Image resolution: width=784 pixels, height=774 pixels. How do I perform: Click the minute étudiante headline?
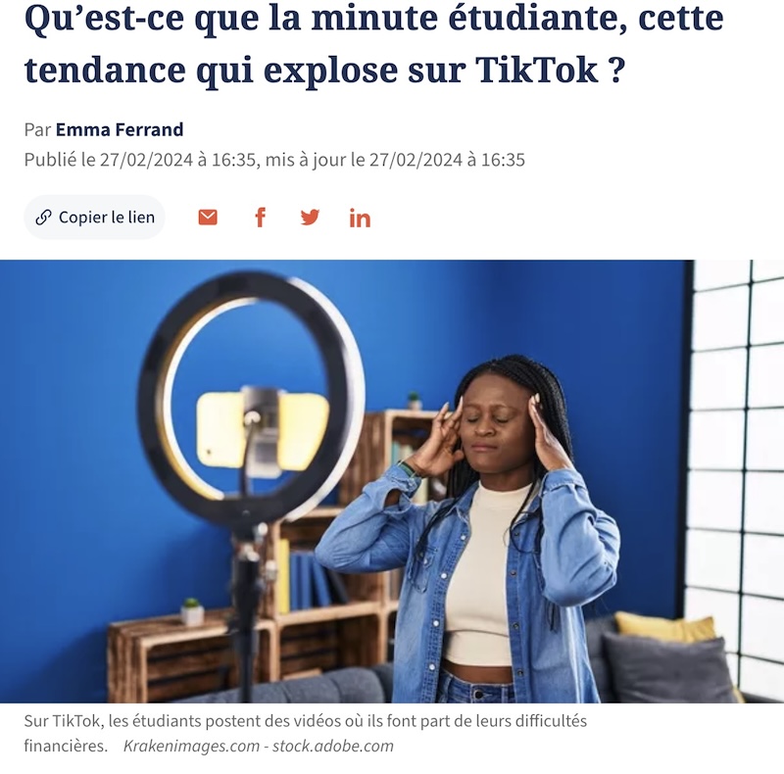(373, 43)
